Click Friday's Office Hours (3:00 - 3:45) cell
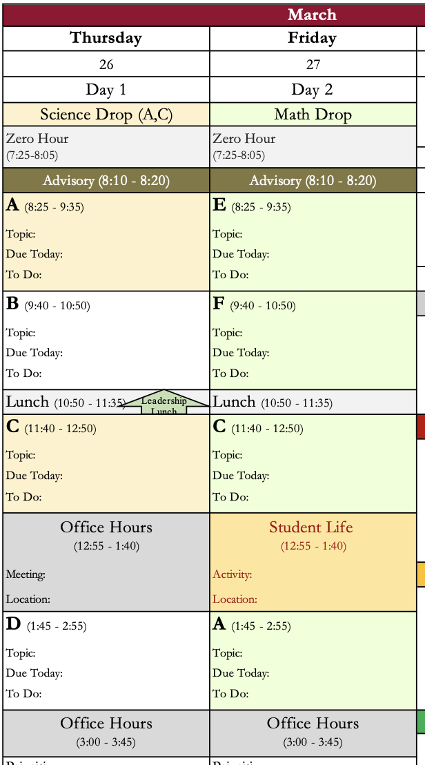The image size is (425, 765). tap(313, 733)
